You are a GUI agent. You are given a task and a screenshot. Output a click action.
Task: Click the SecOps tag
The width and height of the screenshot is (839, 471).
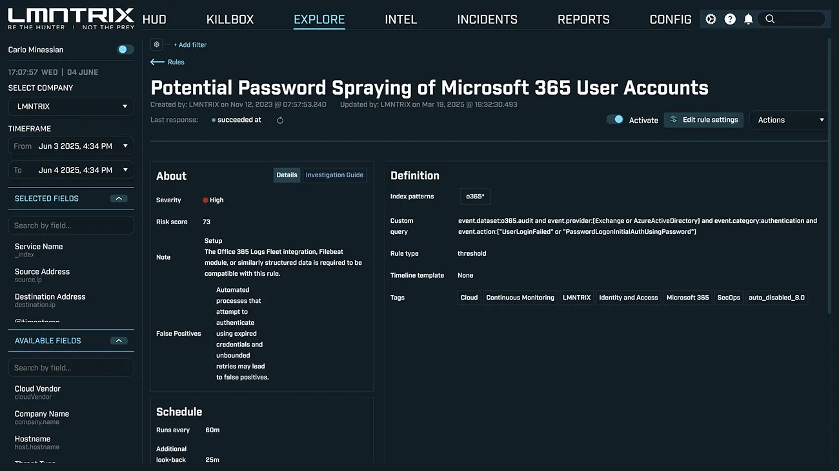[x=729, y=298]
